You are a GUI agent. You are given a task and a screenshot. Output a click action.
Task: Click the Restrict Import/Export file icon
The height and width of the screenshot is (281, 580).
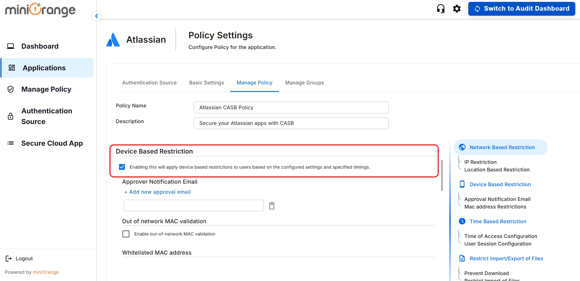[462, 258]
